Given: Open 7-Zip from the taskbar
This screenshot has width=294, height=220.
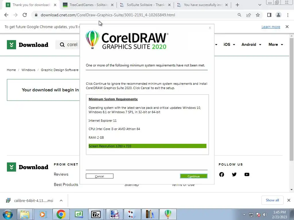Looking at the screenshot, I should click(96, 214).
